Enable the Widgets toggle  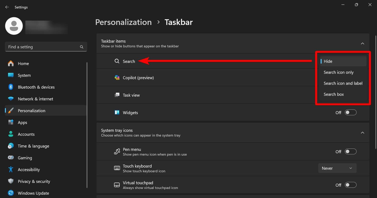(x=351, y=112)
